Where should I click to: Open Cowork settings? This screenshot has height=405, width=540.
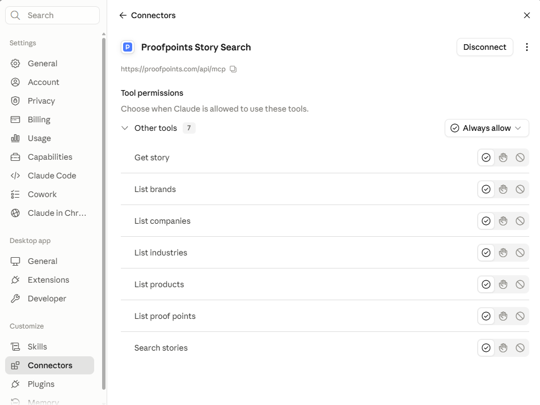tap(49, 194)
